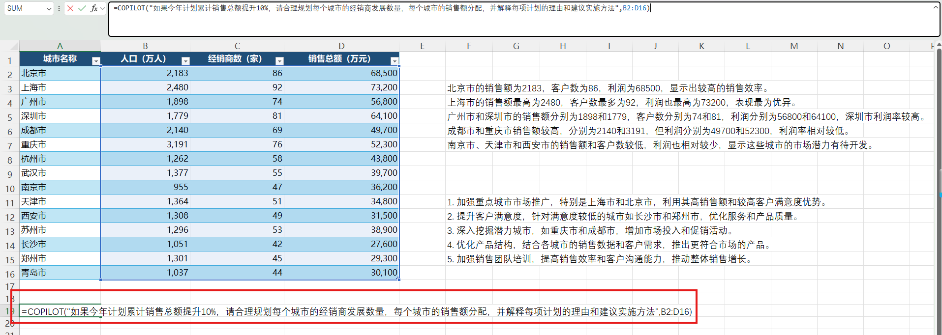The image size is (942, 335).
Task: Select column E header
Action: [422, 46]
